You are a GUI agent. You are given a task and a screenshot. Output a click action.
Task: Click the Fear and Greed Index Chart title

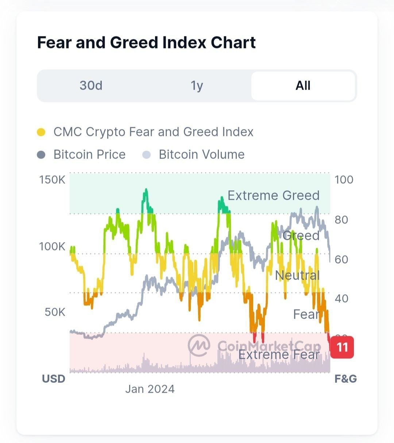pos(146,43)
